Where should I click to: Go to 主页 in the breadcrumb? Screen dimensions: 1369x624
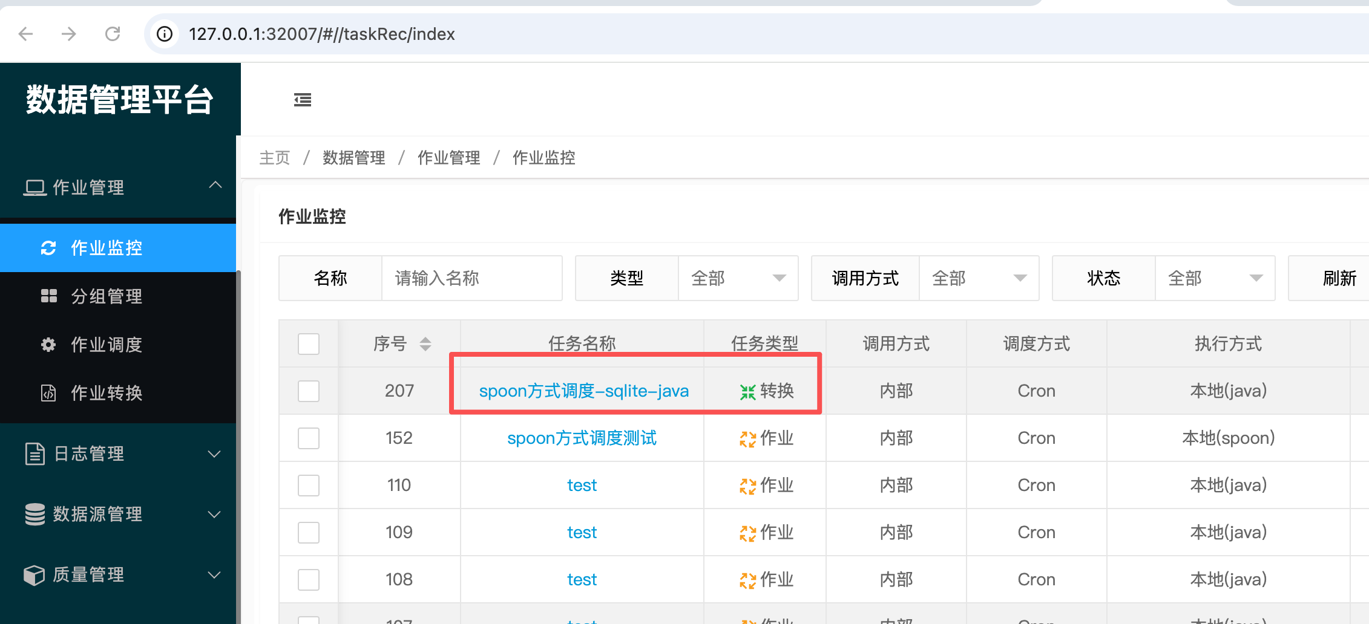(x=275, y=158)
